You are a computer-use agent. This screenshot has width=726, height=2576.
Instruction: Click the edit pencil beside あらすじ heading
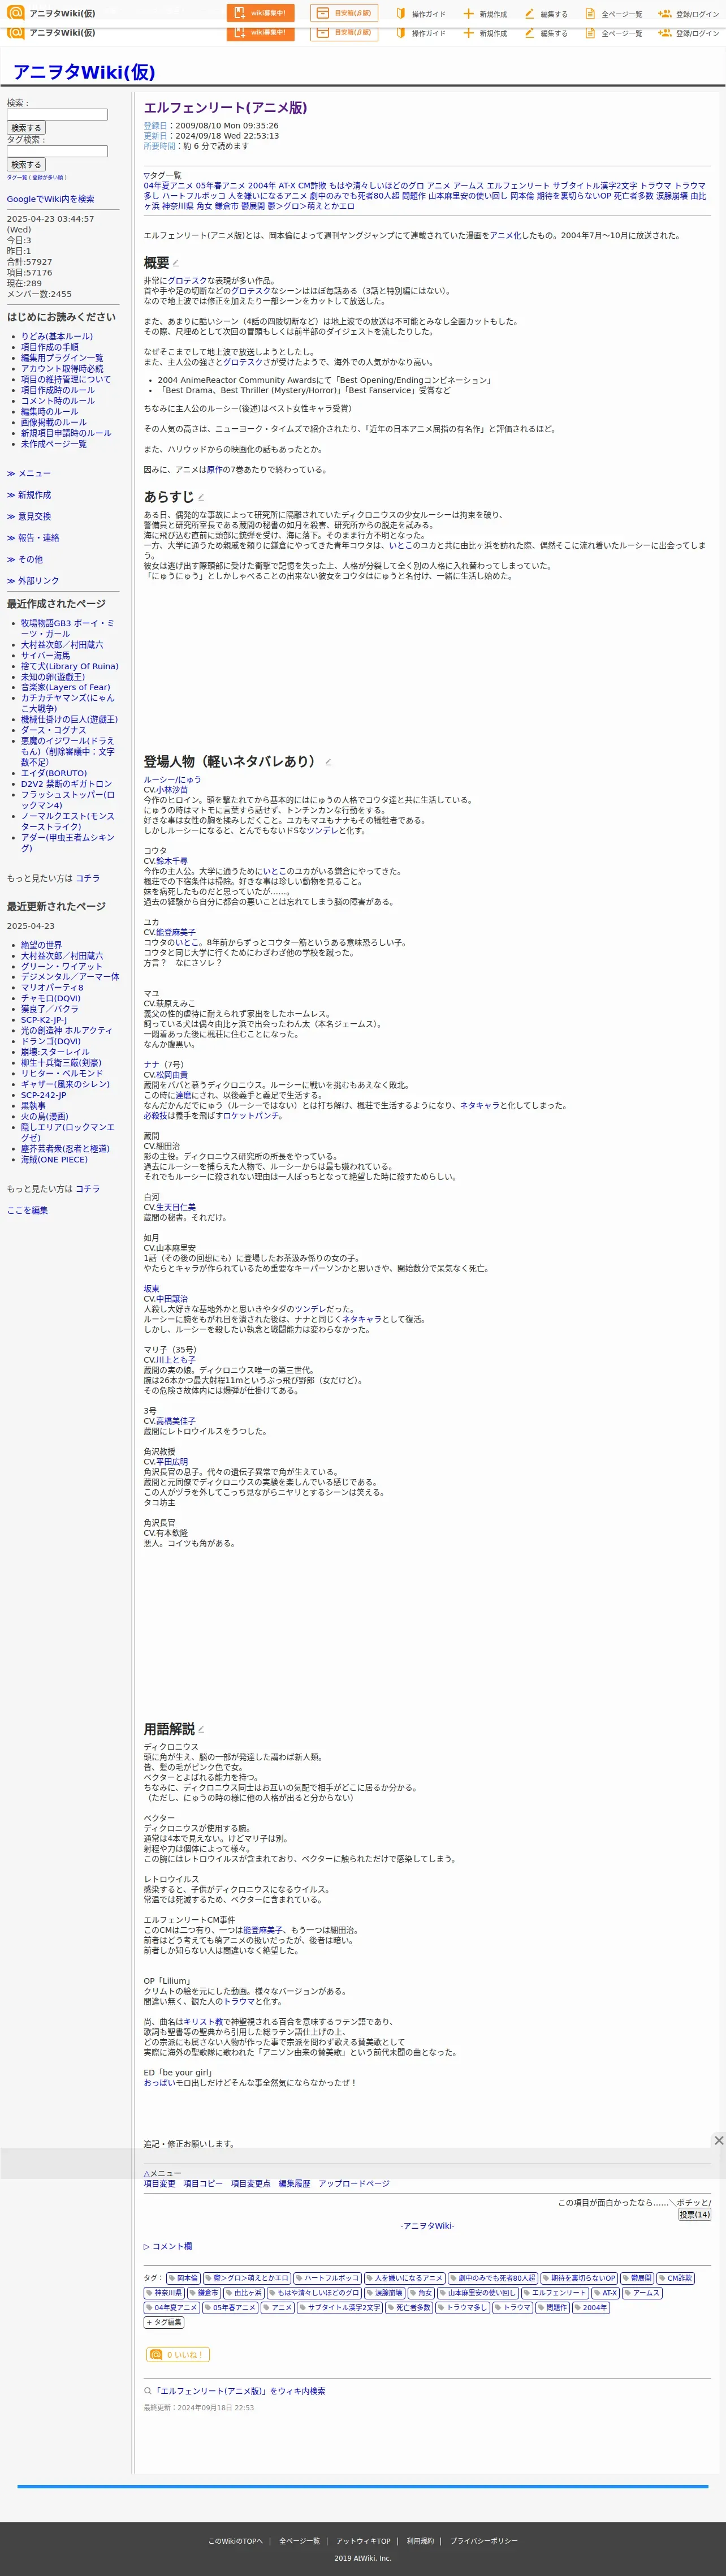[201, 497]
